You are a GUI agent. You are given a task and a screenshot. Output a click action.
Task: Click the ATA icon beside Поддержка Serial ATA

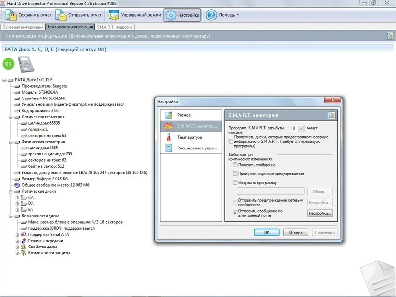pyautogui.click(x=24, y=234)
